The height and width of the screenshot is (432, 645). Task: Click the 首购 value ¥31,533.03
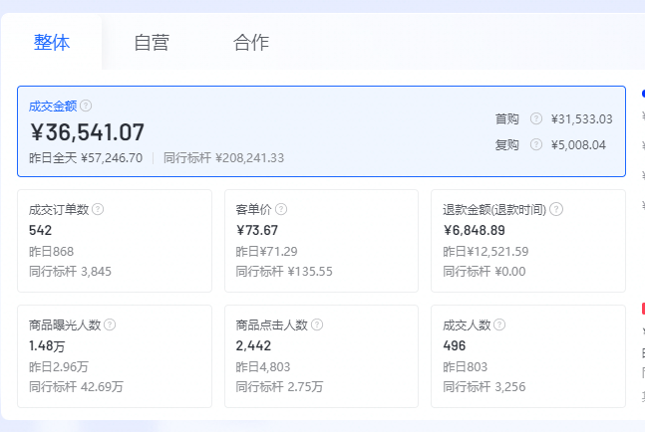tap(581, 119)
